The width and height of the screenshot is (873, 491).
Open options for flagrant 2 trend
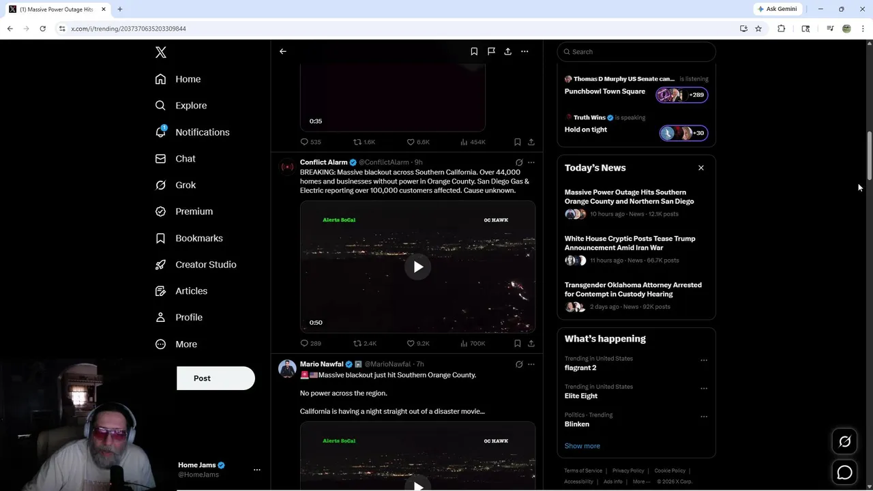tap(704, 360)
